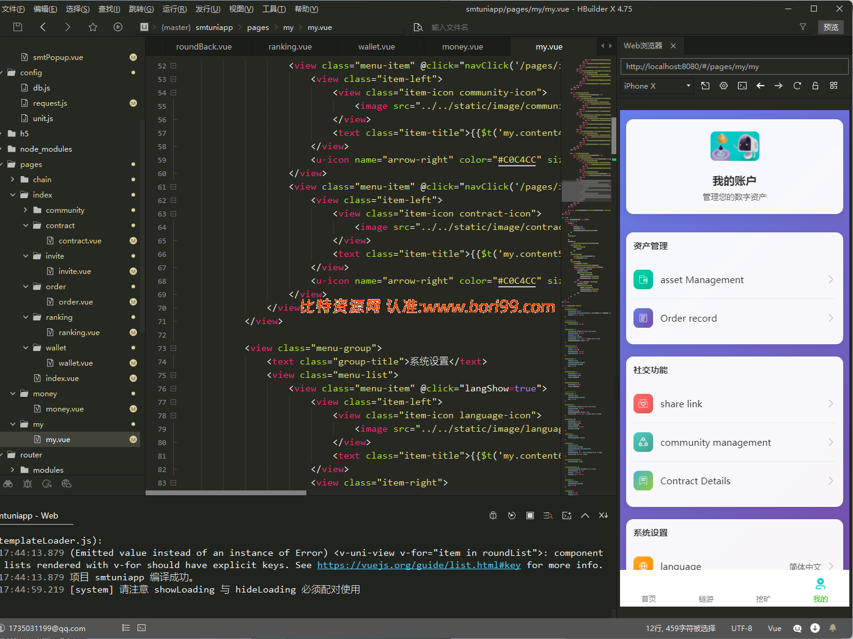Open the browser console terminal icon
This screenshot has width=853, height=639.
(742, 86)
